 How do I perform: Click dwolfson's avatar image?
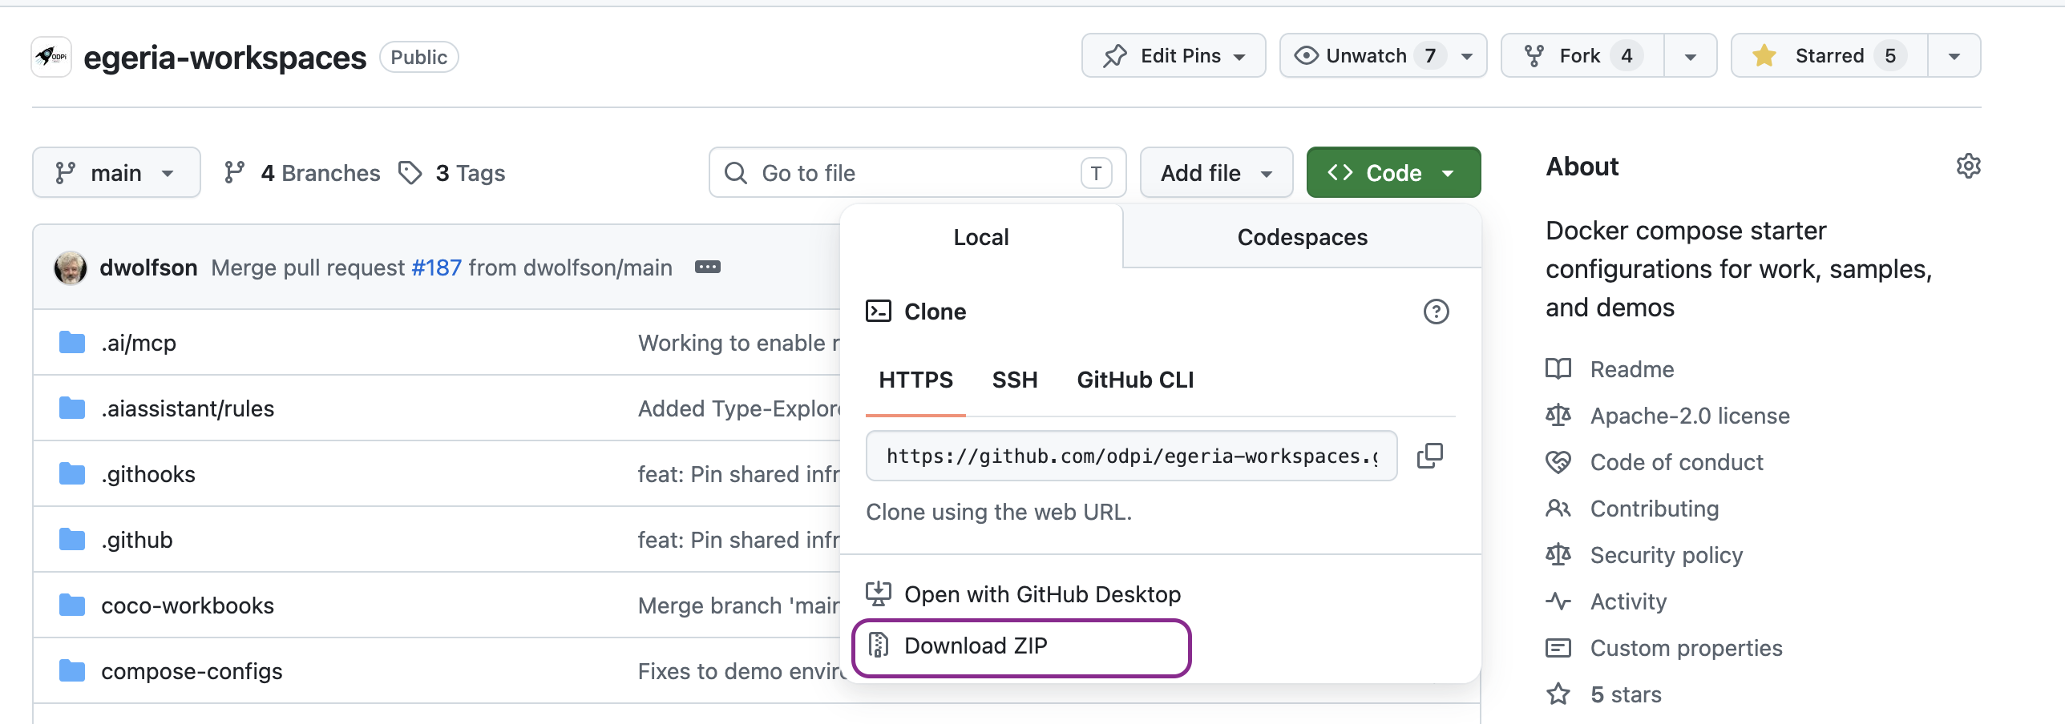coord(71,267)
